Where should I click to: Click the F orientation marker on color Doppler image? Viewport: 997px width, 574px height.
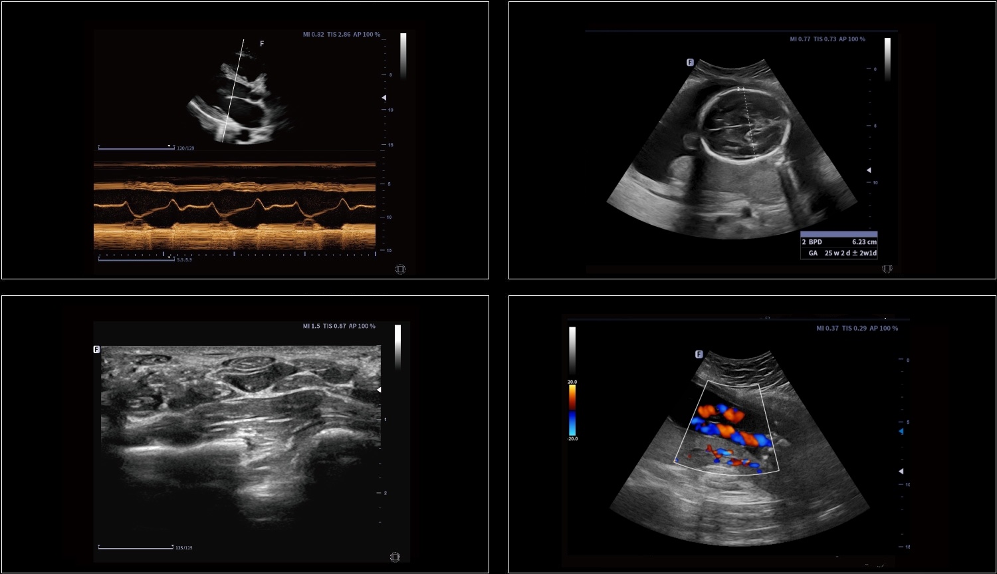(x=699, y=355)
